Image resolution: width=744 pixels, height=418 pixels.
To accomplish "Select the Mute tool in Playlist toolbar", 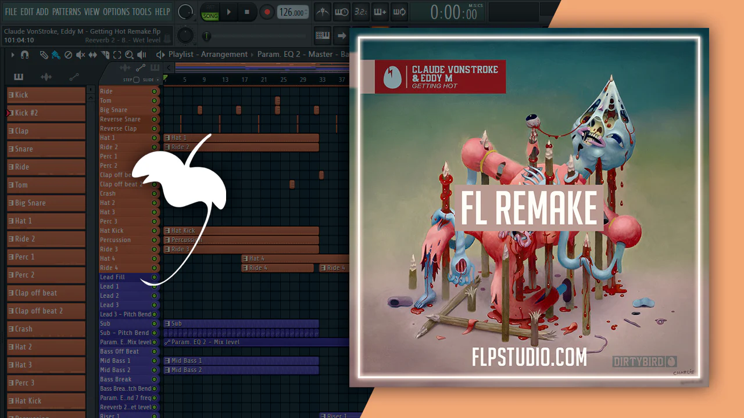I will tap(81, 55).
